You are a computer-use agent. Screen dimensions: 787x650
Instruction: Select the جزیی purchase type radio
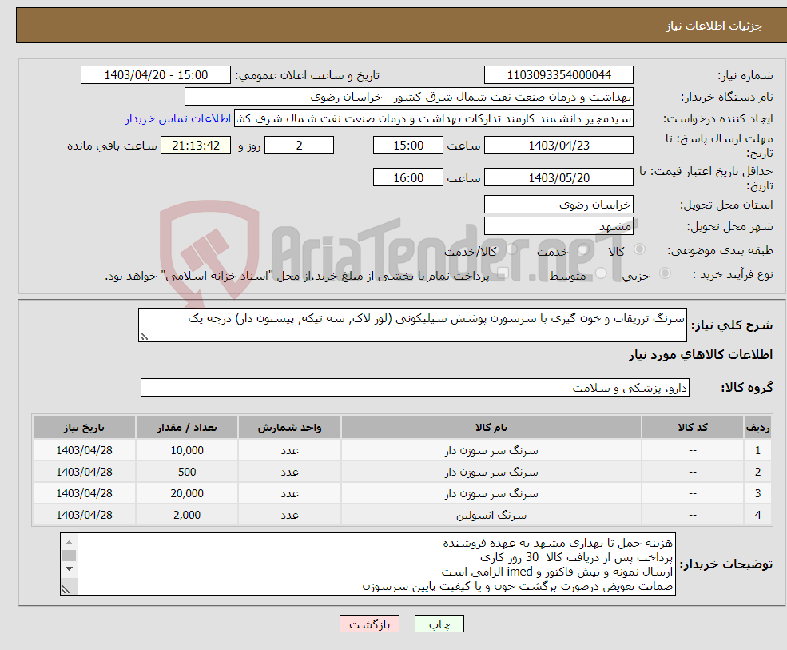coord(665,273)
